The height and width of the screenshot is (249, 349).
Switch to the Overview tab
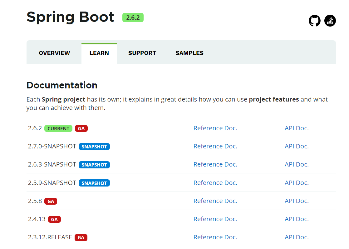pos(54,53)
